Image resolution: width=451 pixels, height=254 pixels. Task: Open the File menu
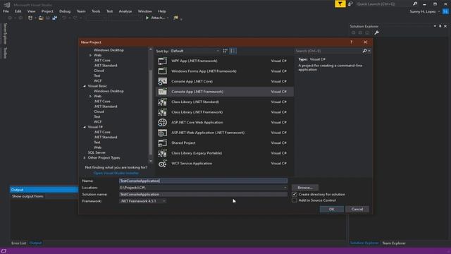(x=6, y=11)
